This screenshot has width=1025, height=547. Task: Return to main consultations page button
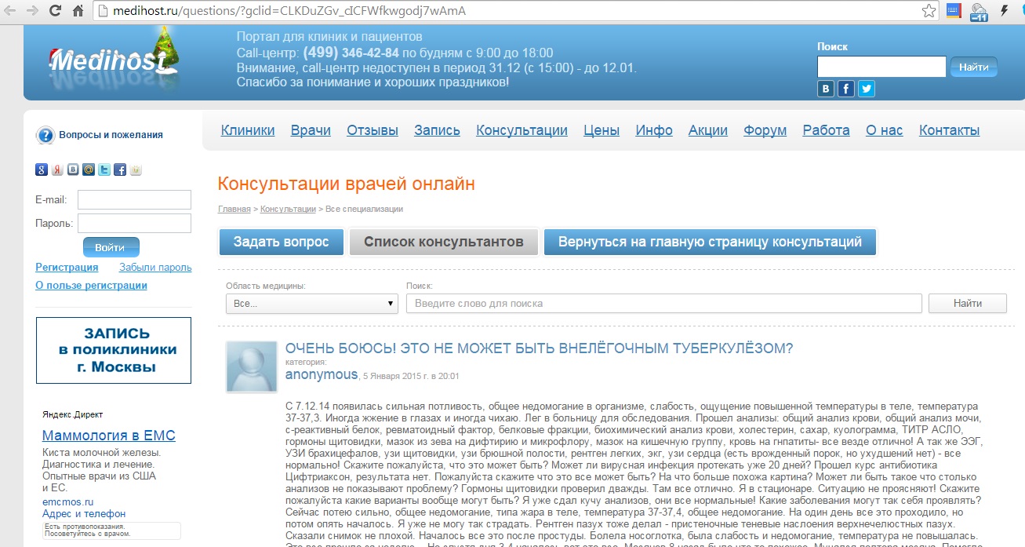coord(710,242)
